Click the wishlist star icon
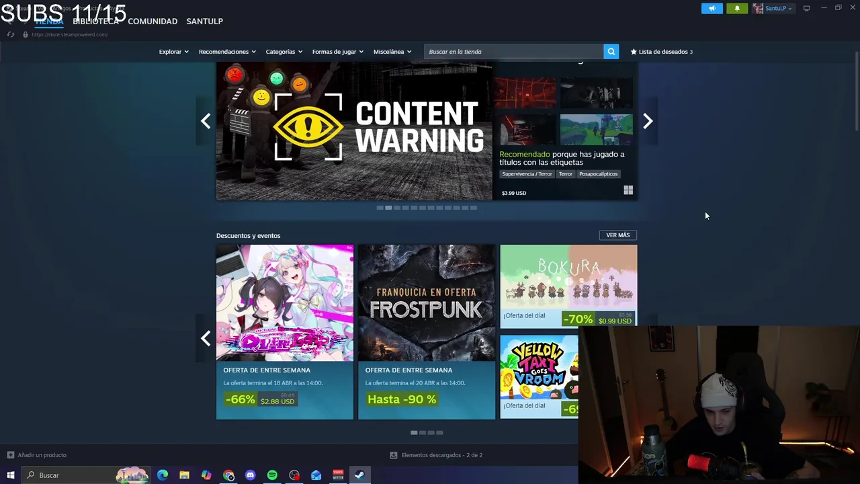 click(634, 52)
